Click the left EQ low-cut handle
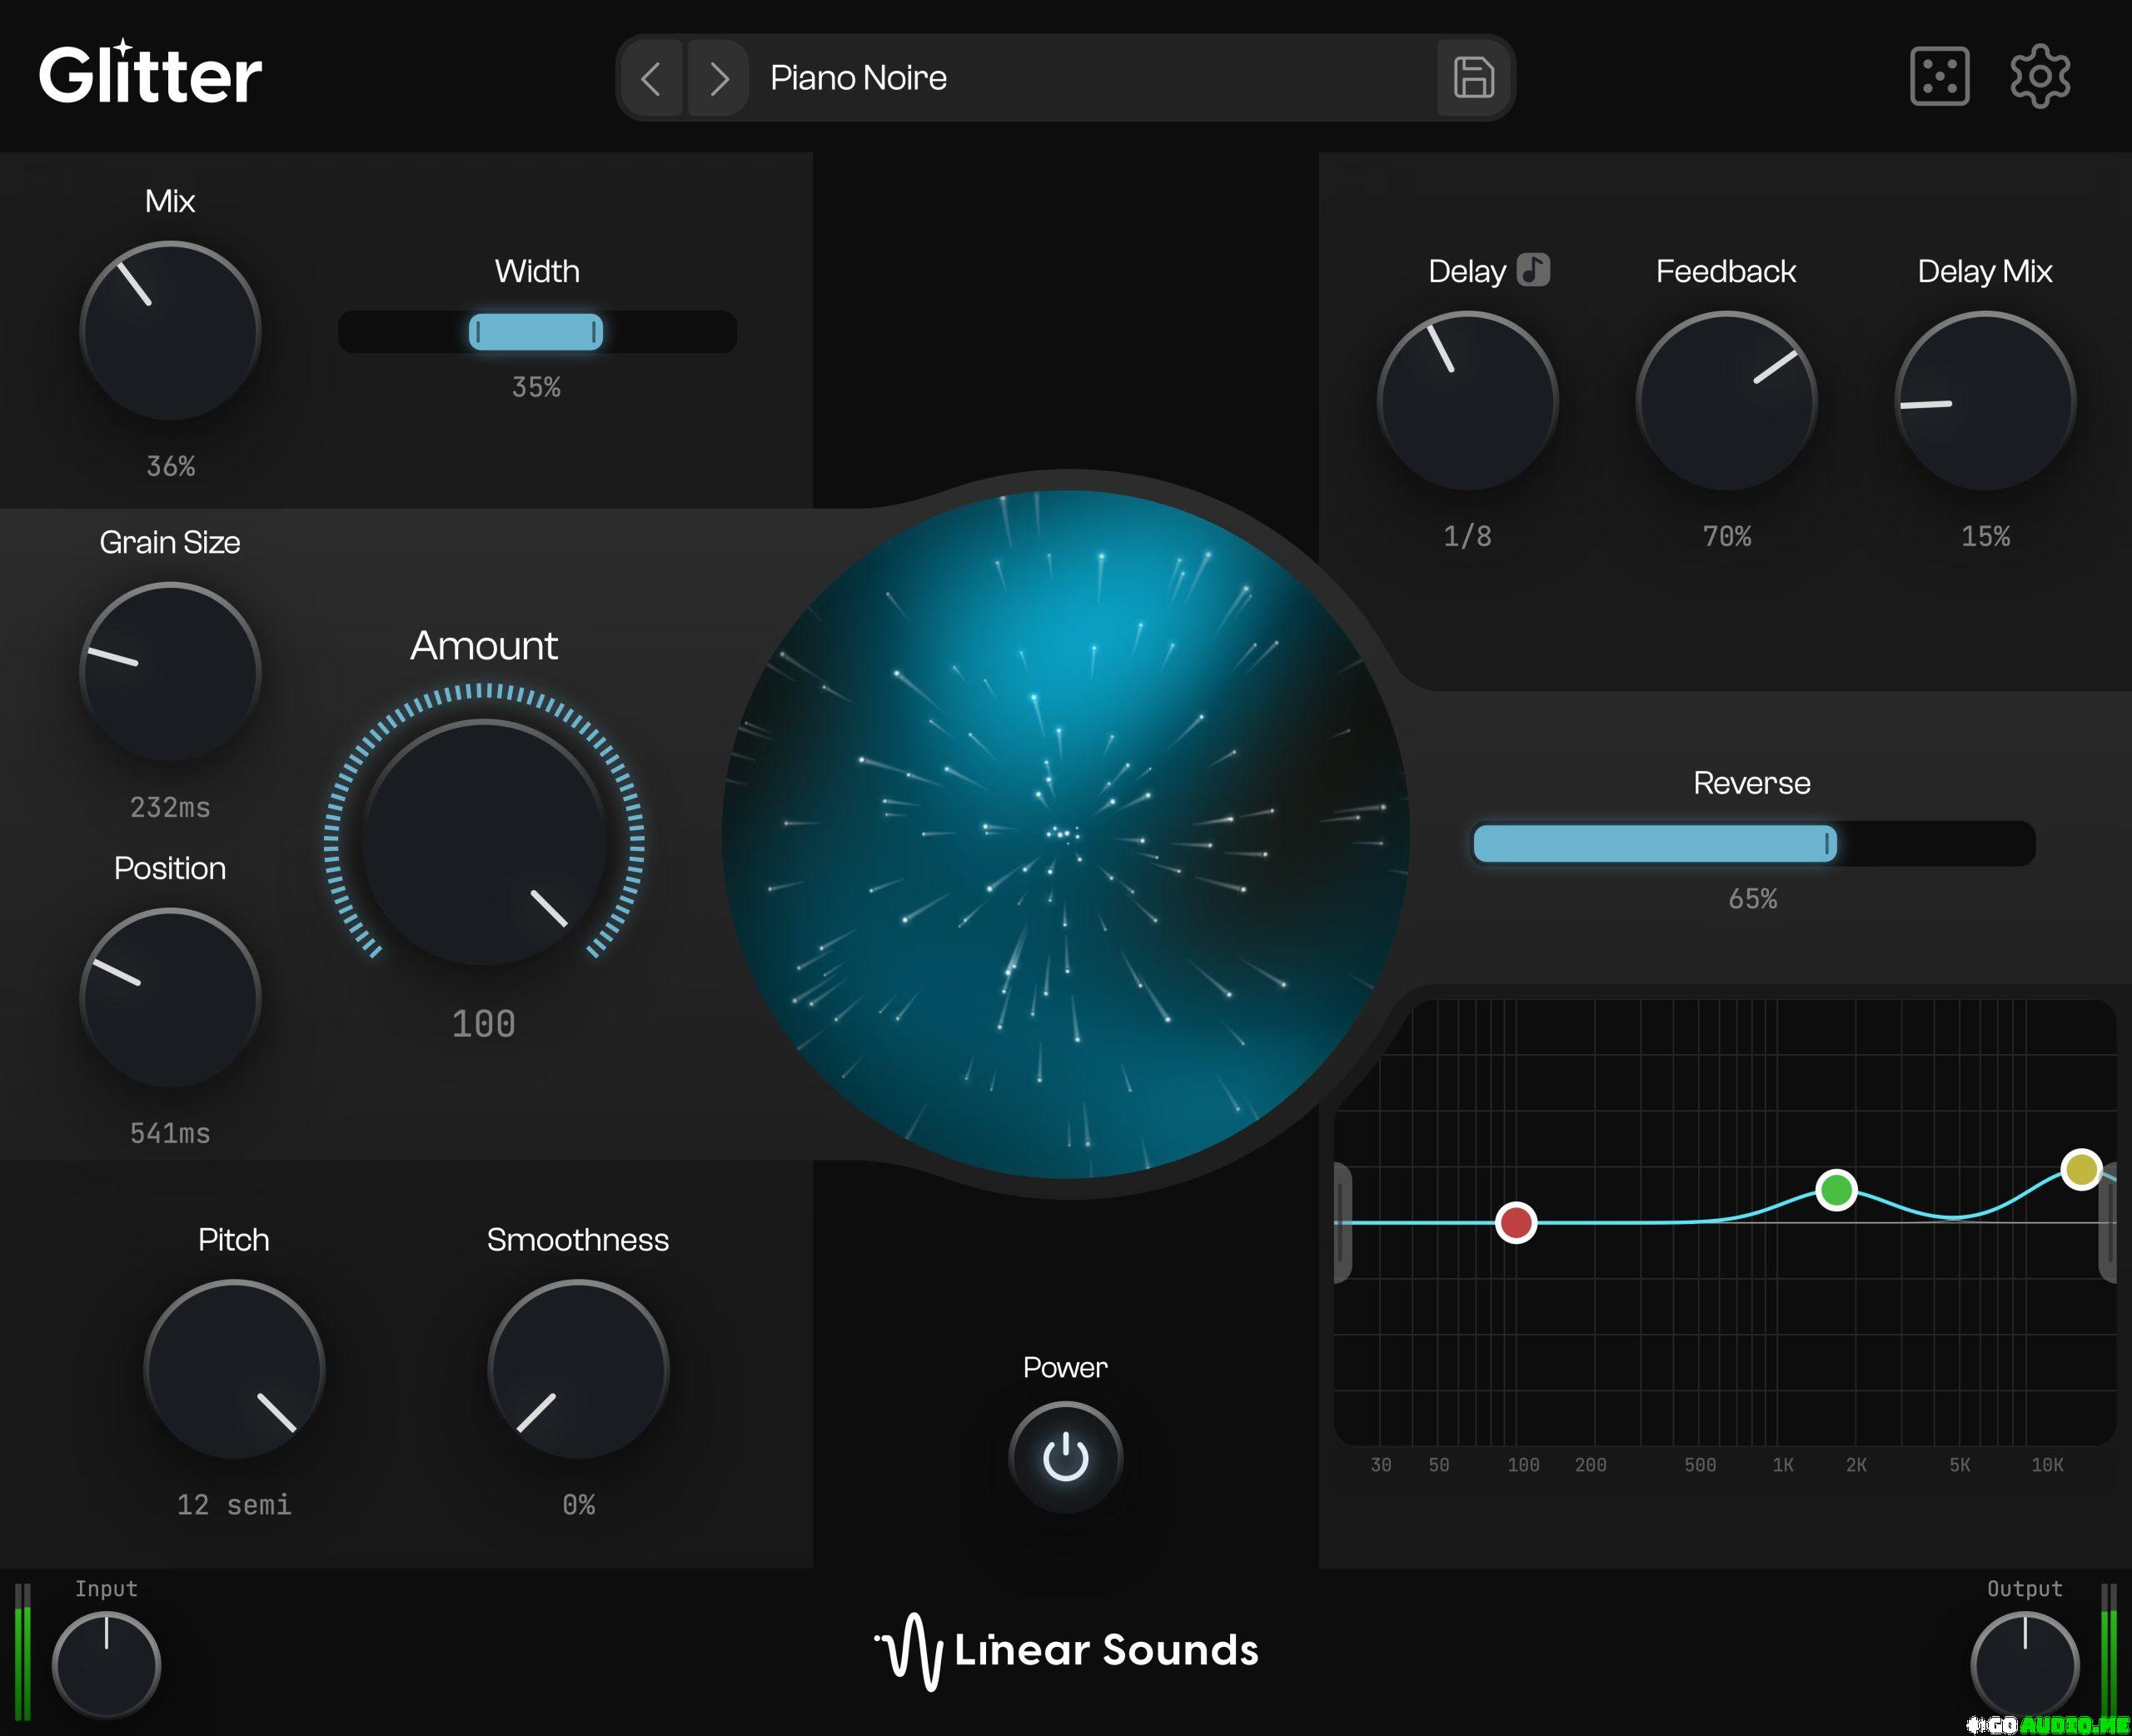Image resolution: width=2132 pixels, height=1736 pixels. pyautogui.click(x=1343, y=1222)
